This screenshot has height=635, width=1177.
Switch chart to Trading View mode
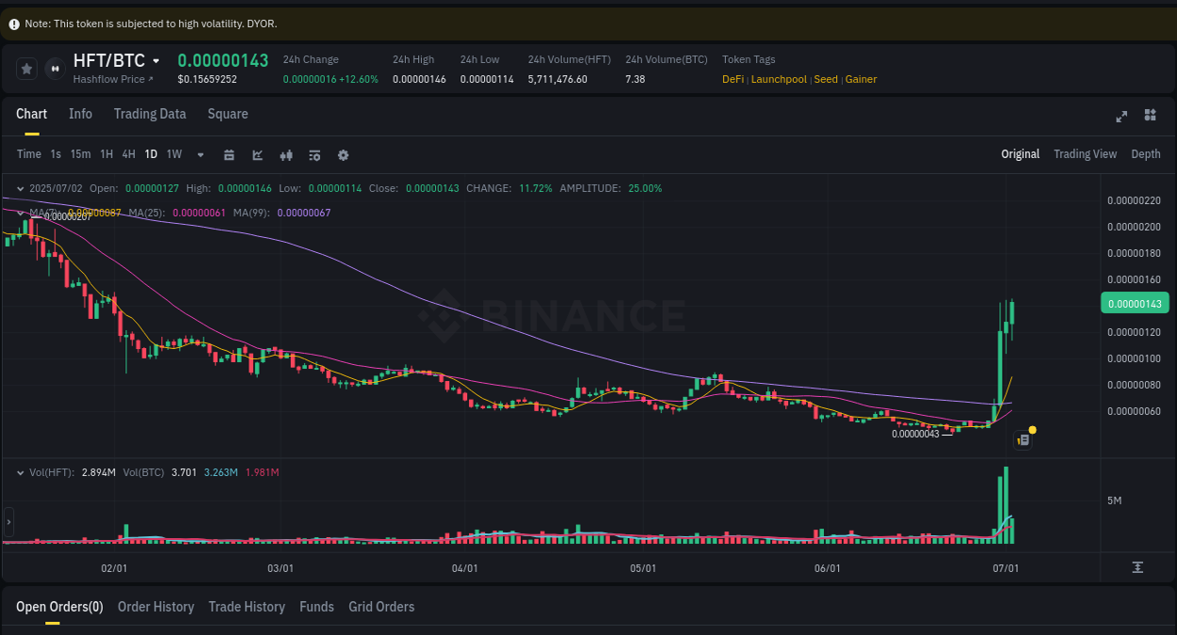1085,154
